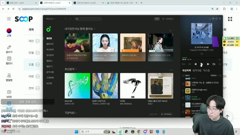Open the SOOP apps grid icon
This screenshot has height=135, width=240.
tap(230, 19)
